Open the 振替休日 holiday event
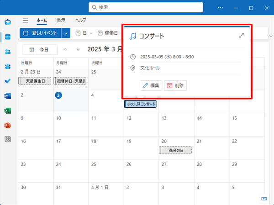 click(x=70, y=81)
